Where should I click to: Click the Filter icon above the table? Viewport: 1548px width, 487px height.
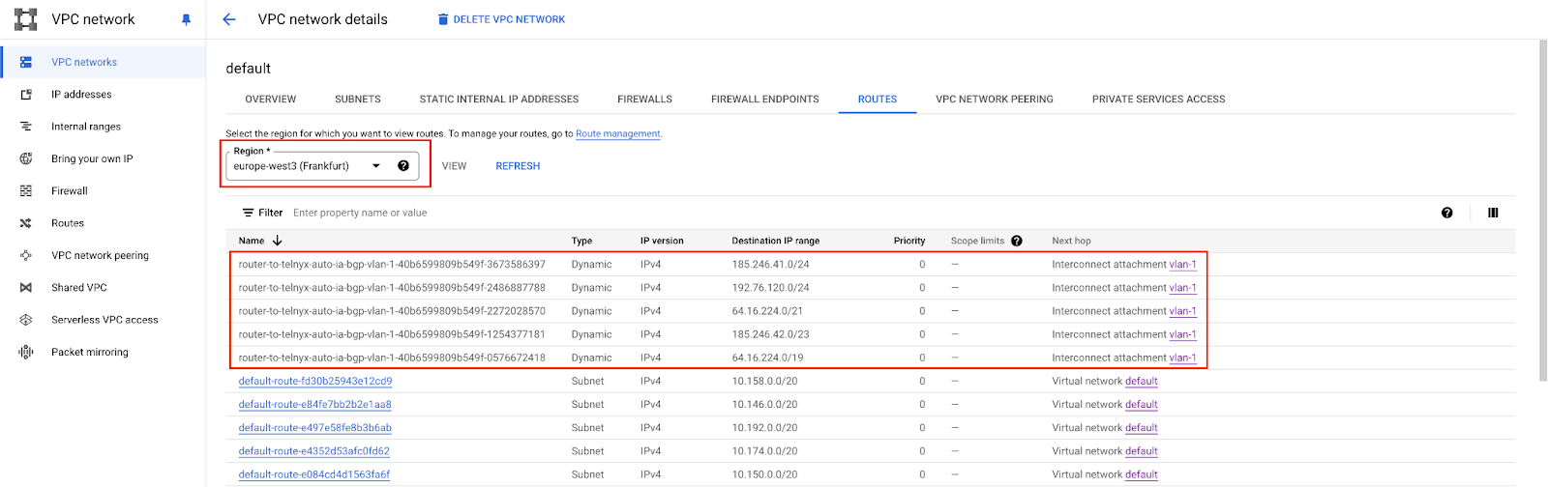pos(249,213)
